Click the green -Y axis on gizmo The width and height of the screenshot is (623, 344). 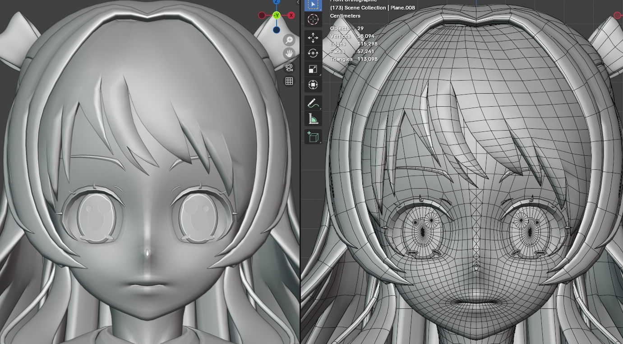(277, 15)
